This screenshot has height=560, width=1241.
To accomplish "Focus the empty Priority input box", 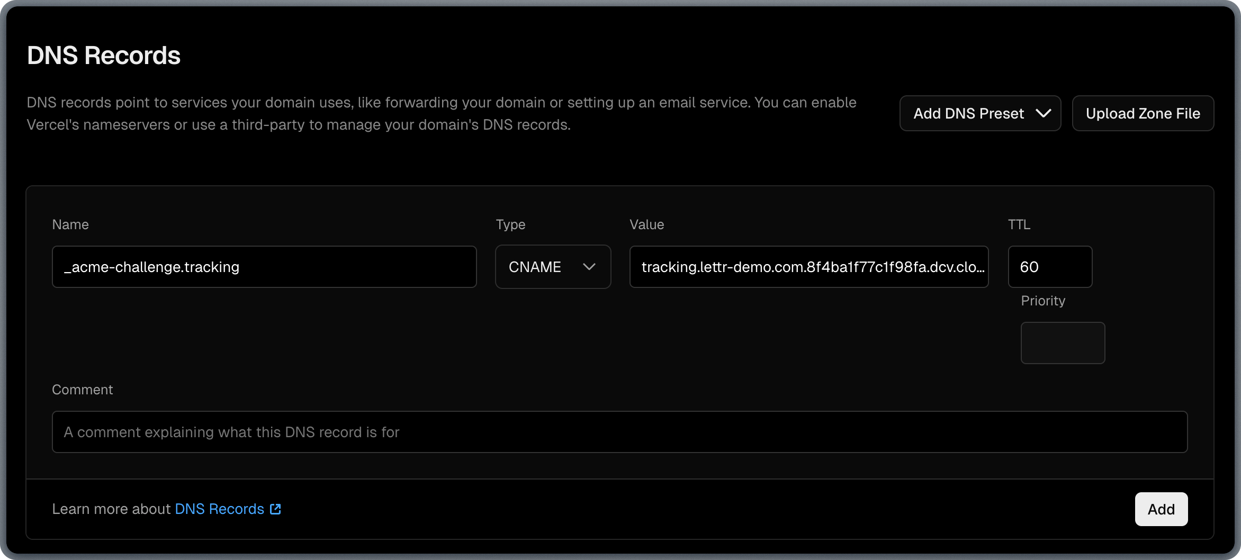I will coord(1062,342).
